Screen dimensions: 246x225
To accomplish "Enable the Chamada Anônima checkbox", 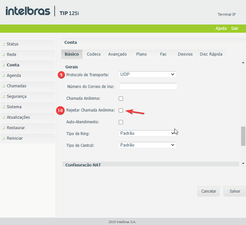I will pyautogui.click(x=121, y=98).
